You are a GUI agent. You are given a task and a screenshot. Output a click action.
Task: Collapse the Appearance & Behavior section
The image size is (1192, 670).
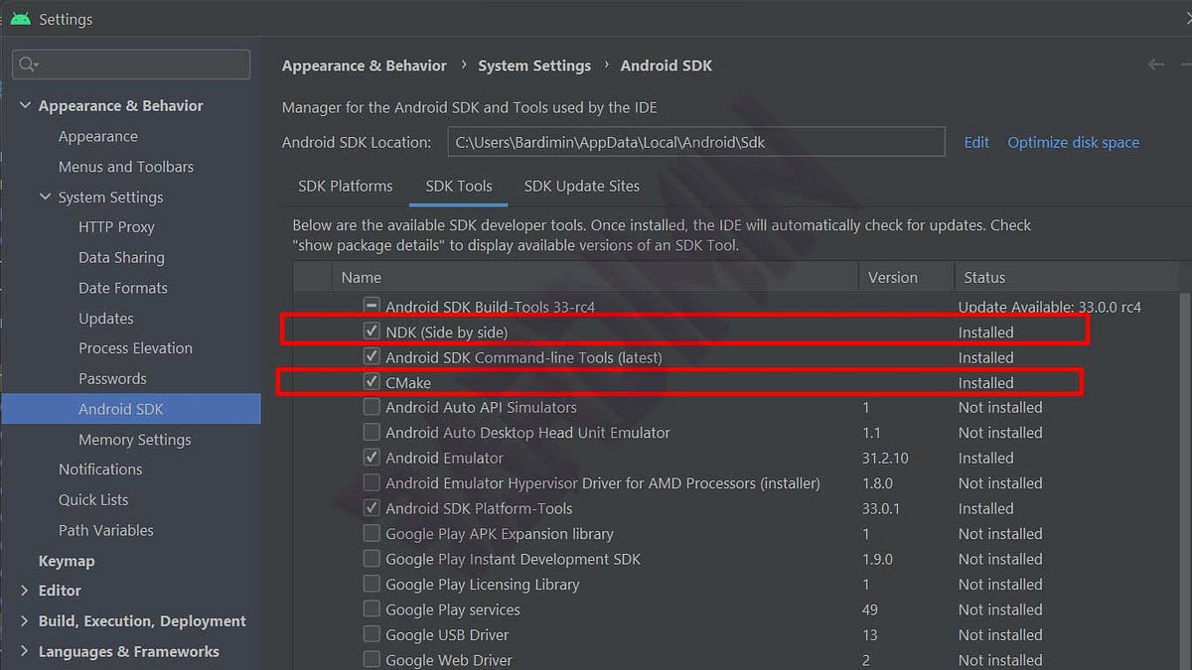(24, 104)
